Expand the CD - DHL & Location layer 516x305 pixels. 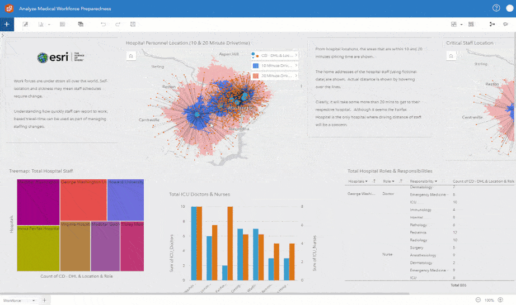pyautogui.click(x=296, y=55)
